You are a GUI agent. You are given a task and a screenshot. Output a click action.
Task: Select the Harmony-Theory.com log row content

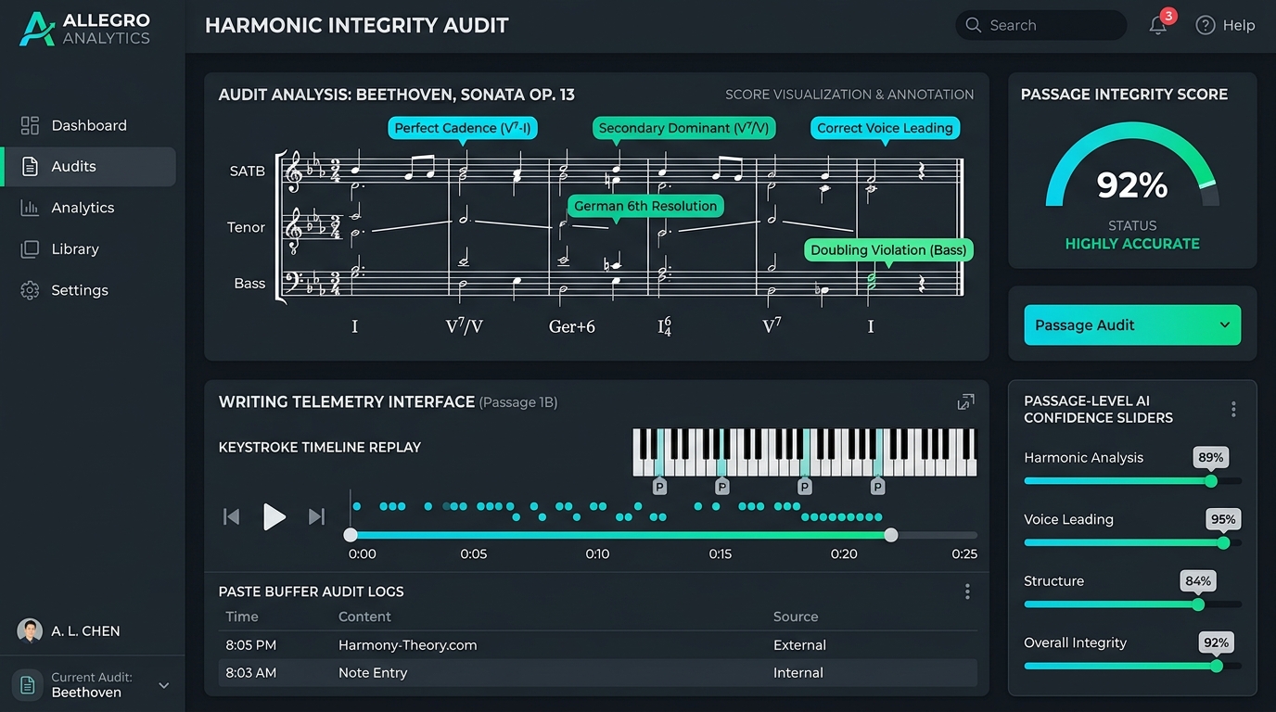408,645
